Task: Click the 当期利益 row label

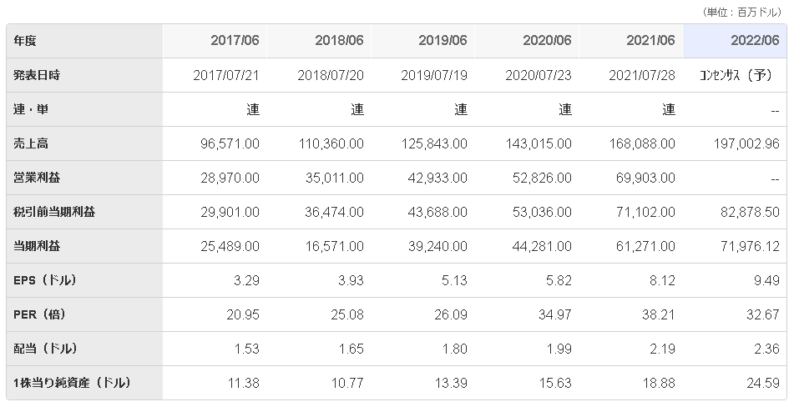Action: [37, 246]
